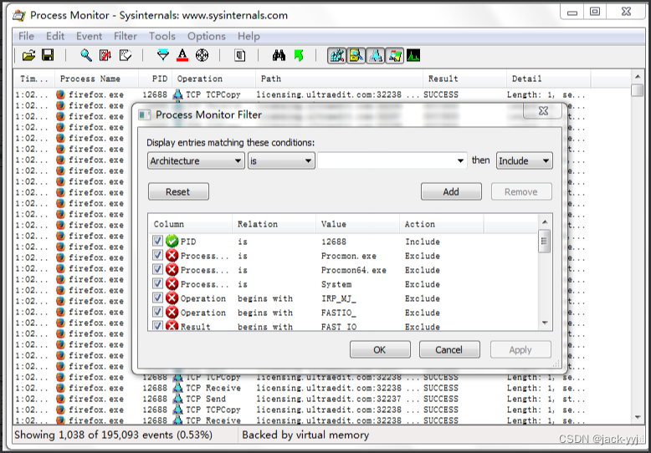Open the Event menu
This screenshot has height=453, width=651.
pyautogui.click(x=89, y=36)
